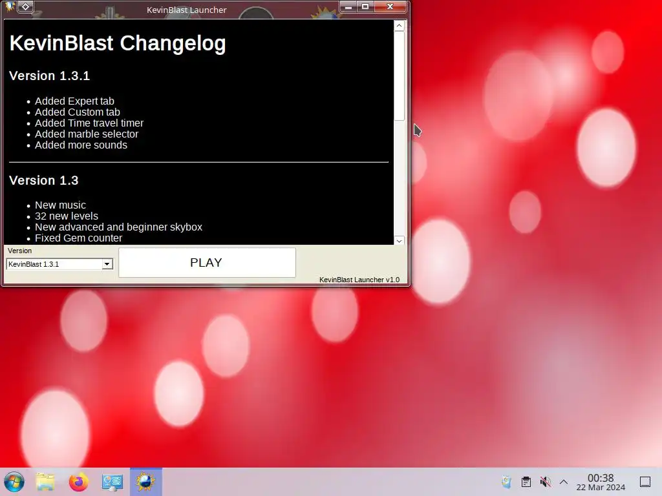Viewport: 662px width, 496px height.
Task: Click the changelog scroll up arrow
Action: tap(399, 26)
